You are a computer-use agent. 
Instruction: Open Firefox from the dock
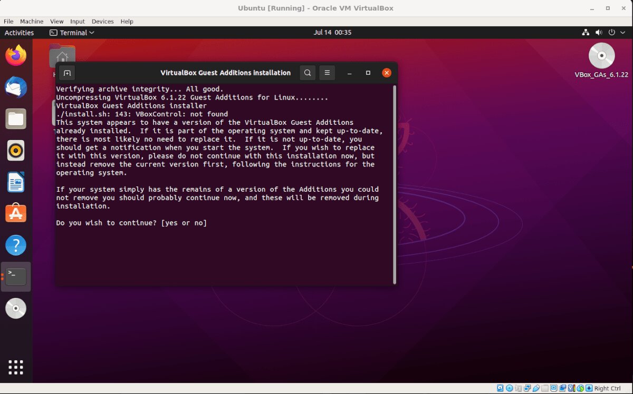[16, 54]
